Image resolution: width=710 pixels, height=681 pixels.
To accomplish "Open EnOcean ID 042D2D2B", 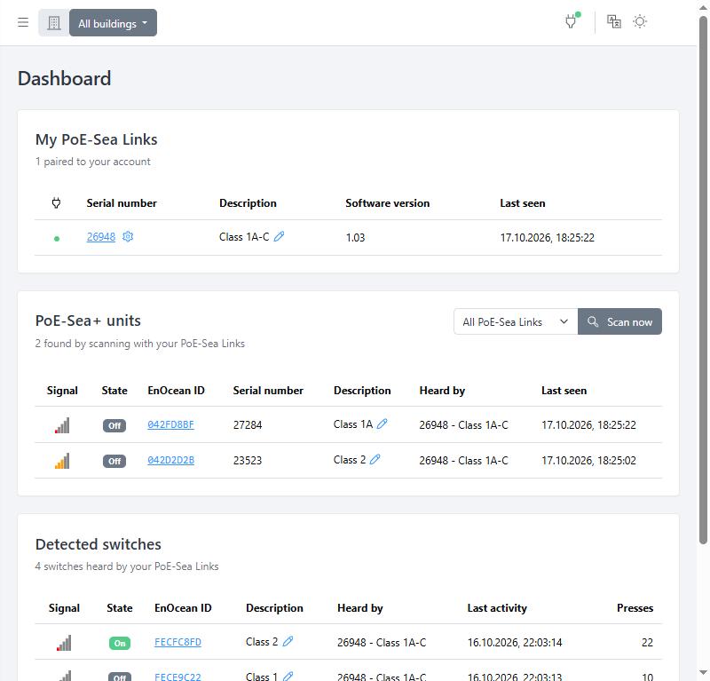I will pos(170,460).
